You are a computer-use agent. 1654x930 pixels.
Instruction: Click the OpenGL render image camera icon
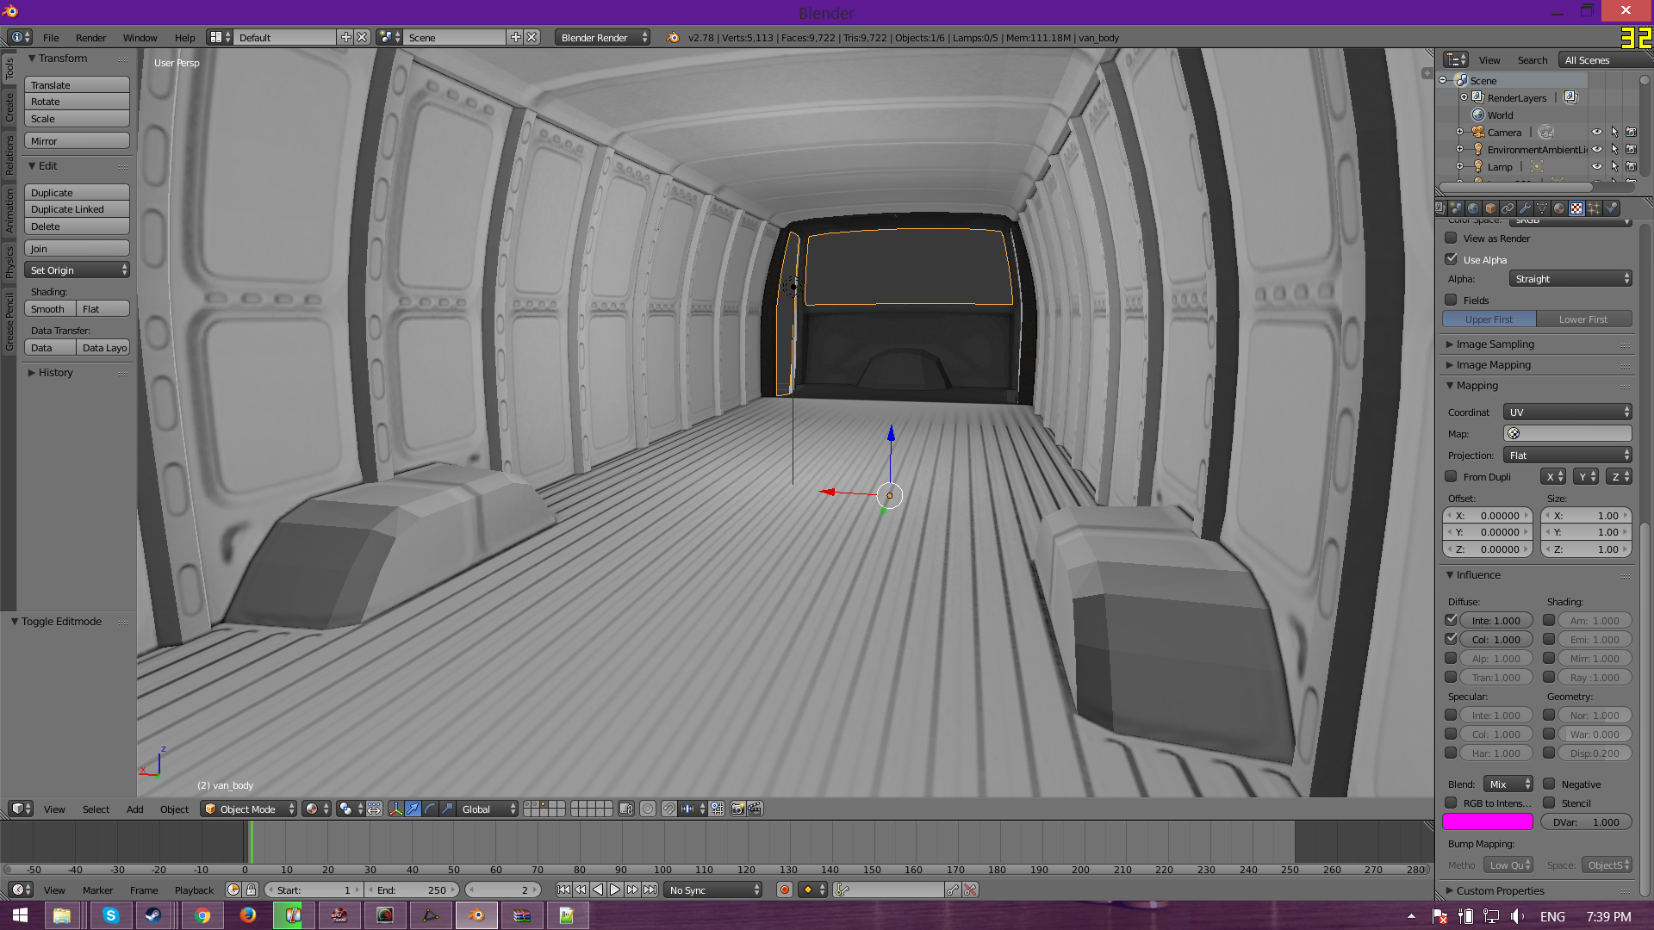pyautogui.click(x=737, y=809)
